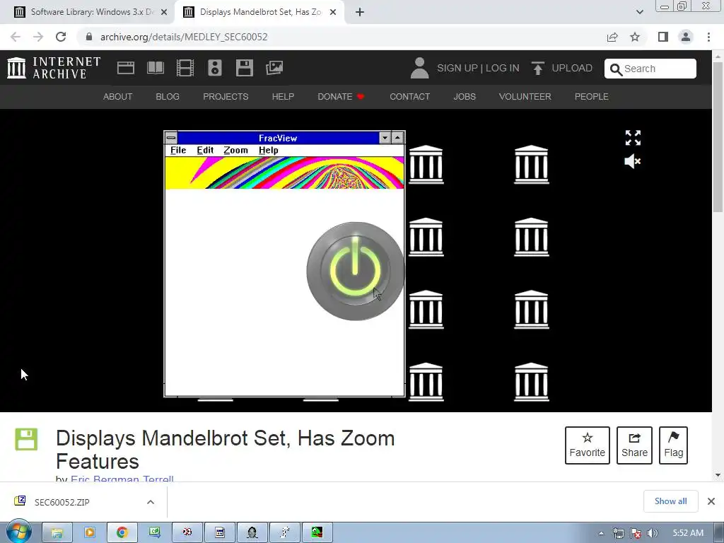Screen dimensions: 724x543
Task: Click the Favorite button
Action: (x=588, y=445)
